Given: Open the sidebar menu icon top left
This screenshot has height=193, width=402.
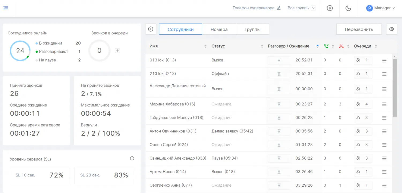Looking at the screenshot, I should 6,8.
